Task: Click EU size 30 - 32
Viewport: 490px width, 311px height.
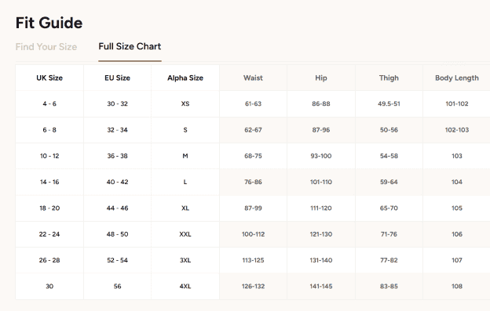Action: tap(117, 103)
